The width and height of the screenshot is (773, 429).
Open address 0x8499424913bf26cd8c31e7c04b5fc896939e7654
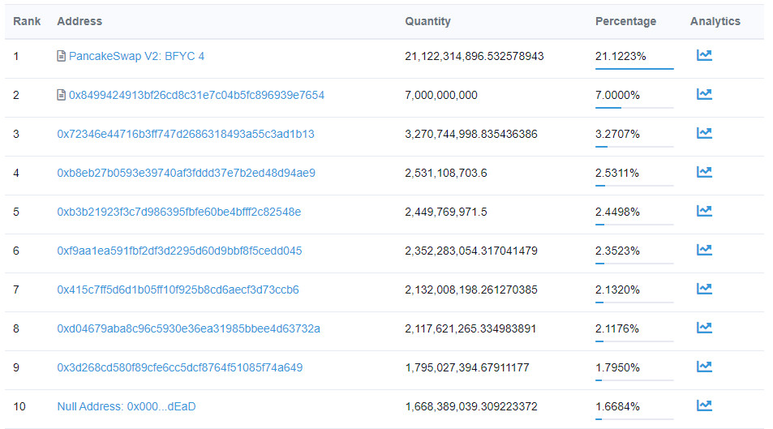tap(197, 95)
